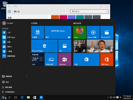Open the power options menu
133x100 pixels.
[x=7, y=87]
